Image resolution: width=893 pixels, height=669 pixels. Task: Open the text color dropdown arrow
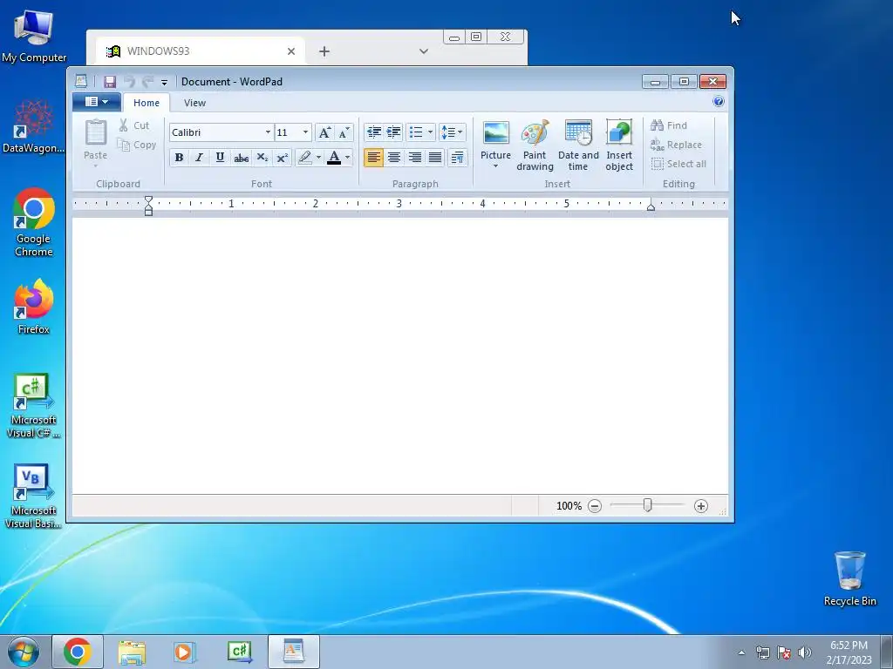click(x=347, y=158)
